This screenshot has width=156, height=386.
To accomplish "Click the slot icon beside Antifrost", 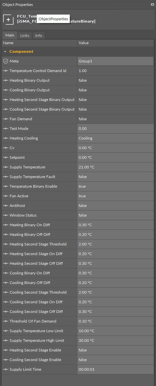I will (x=6, y=206).
